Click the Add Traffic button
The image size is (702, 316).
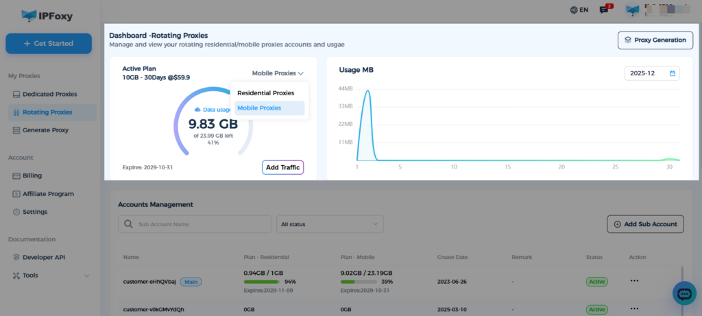tap(282, 167)
